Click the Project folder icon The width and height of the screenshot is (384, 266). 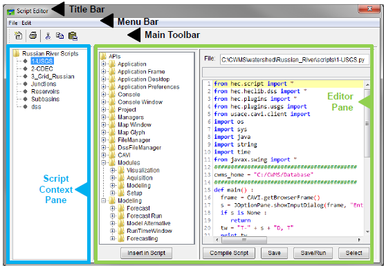(x=112, y=110)
